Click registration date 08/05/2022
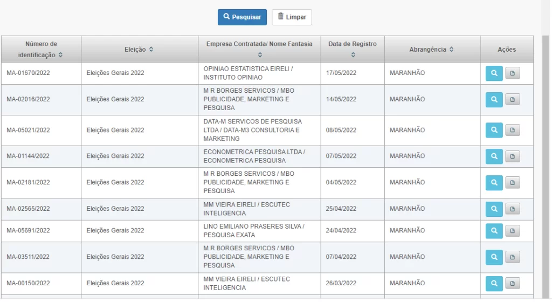552x302 pixels. point(341,130)
